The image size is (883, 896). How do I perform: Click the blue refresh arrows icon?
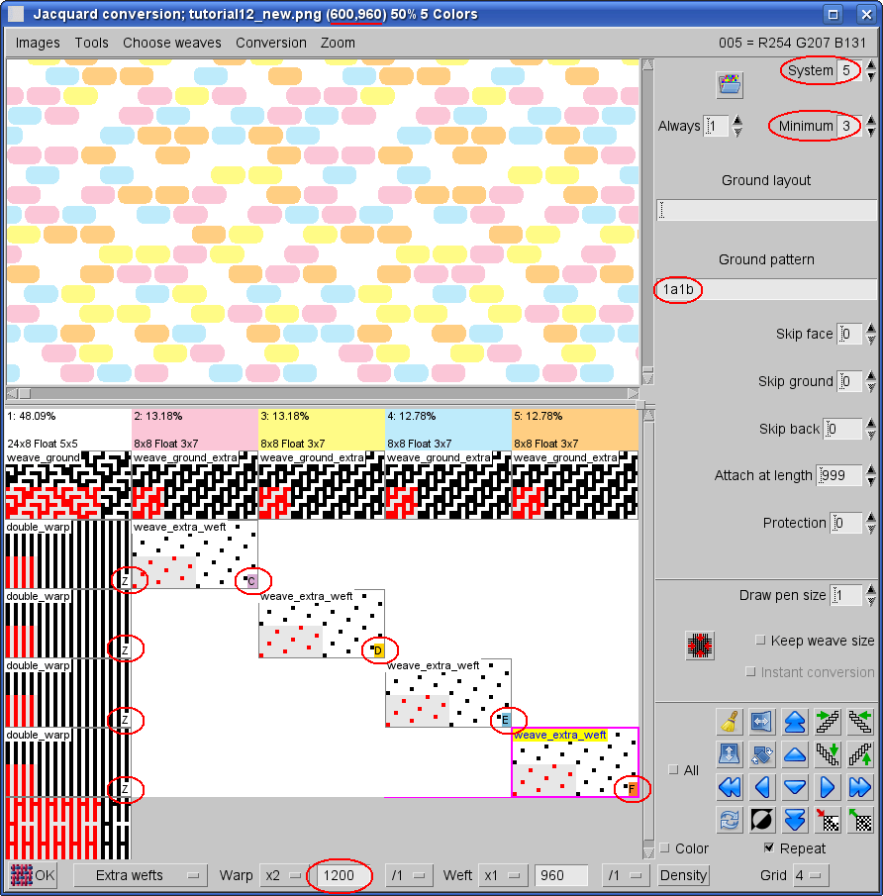pos(730,820)
